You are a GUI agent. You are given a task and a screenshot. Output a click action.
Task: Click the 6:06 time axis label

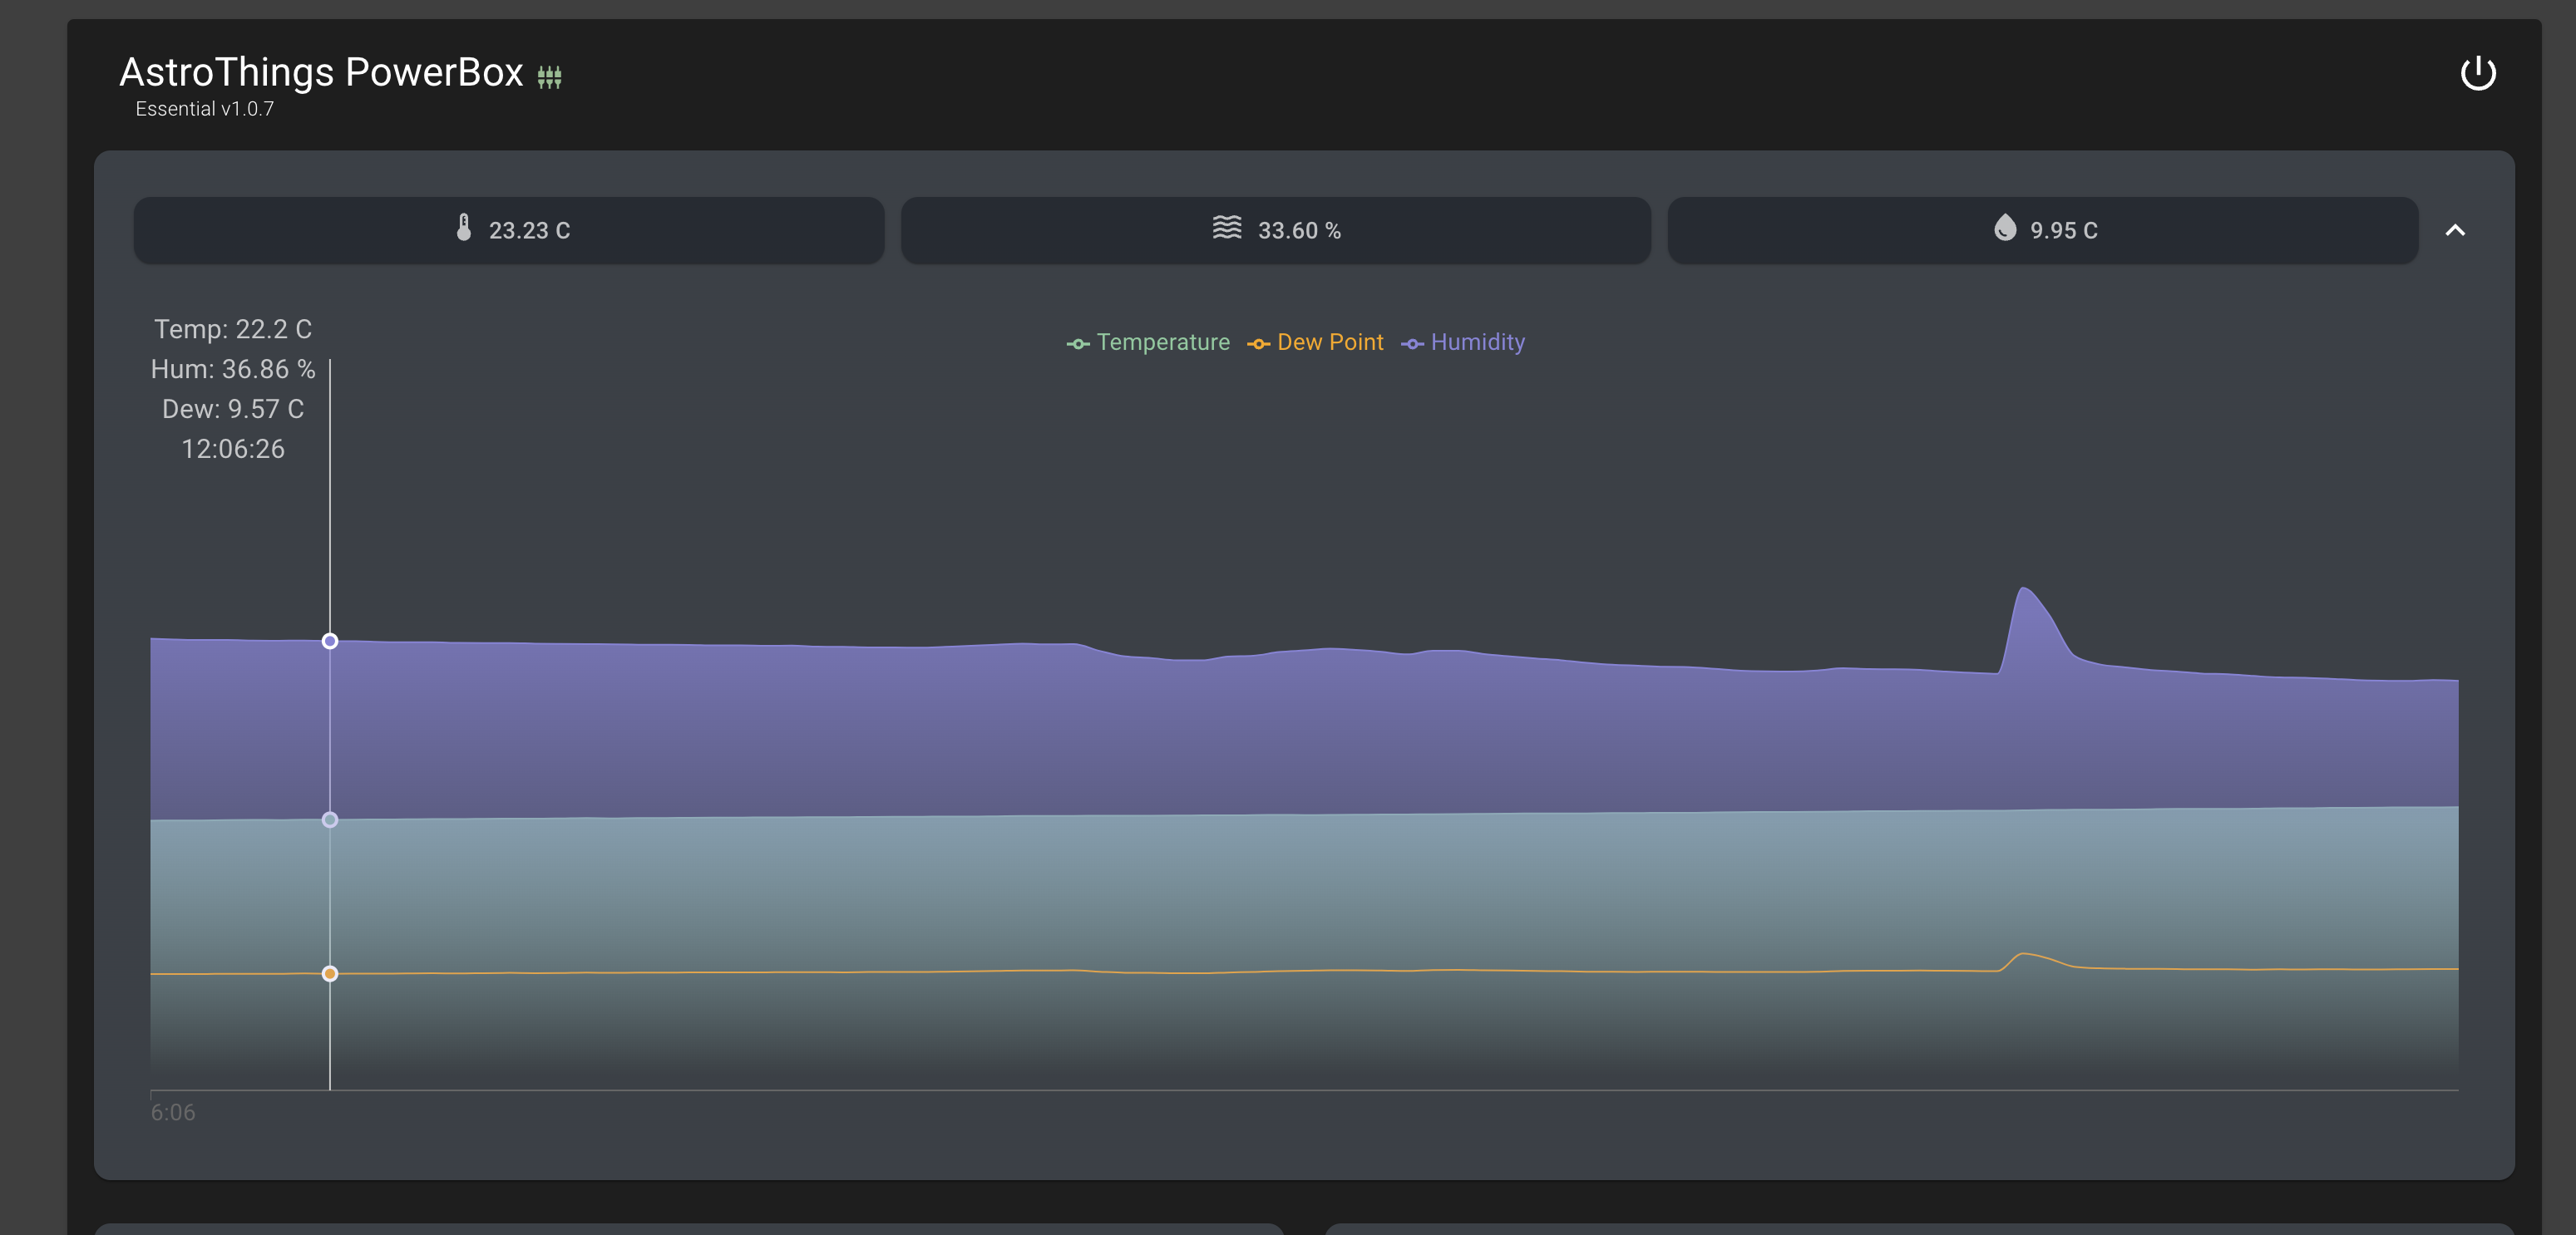point(173,1112)
